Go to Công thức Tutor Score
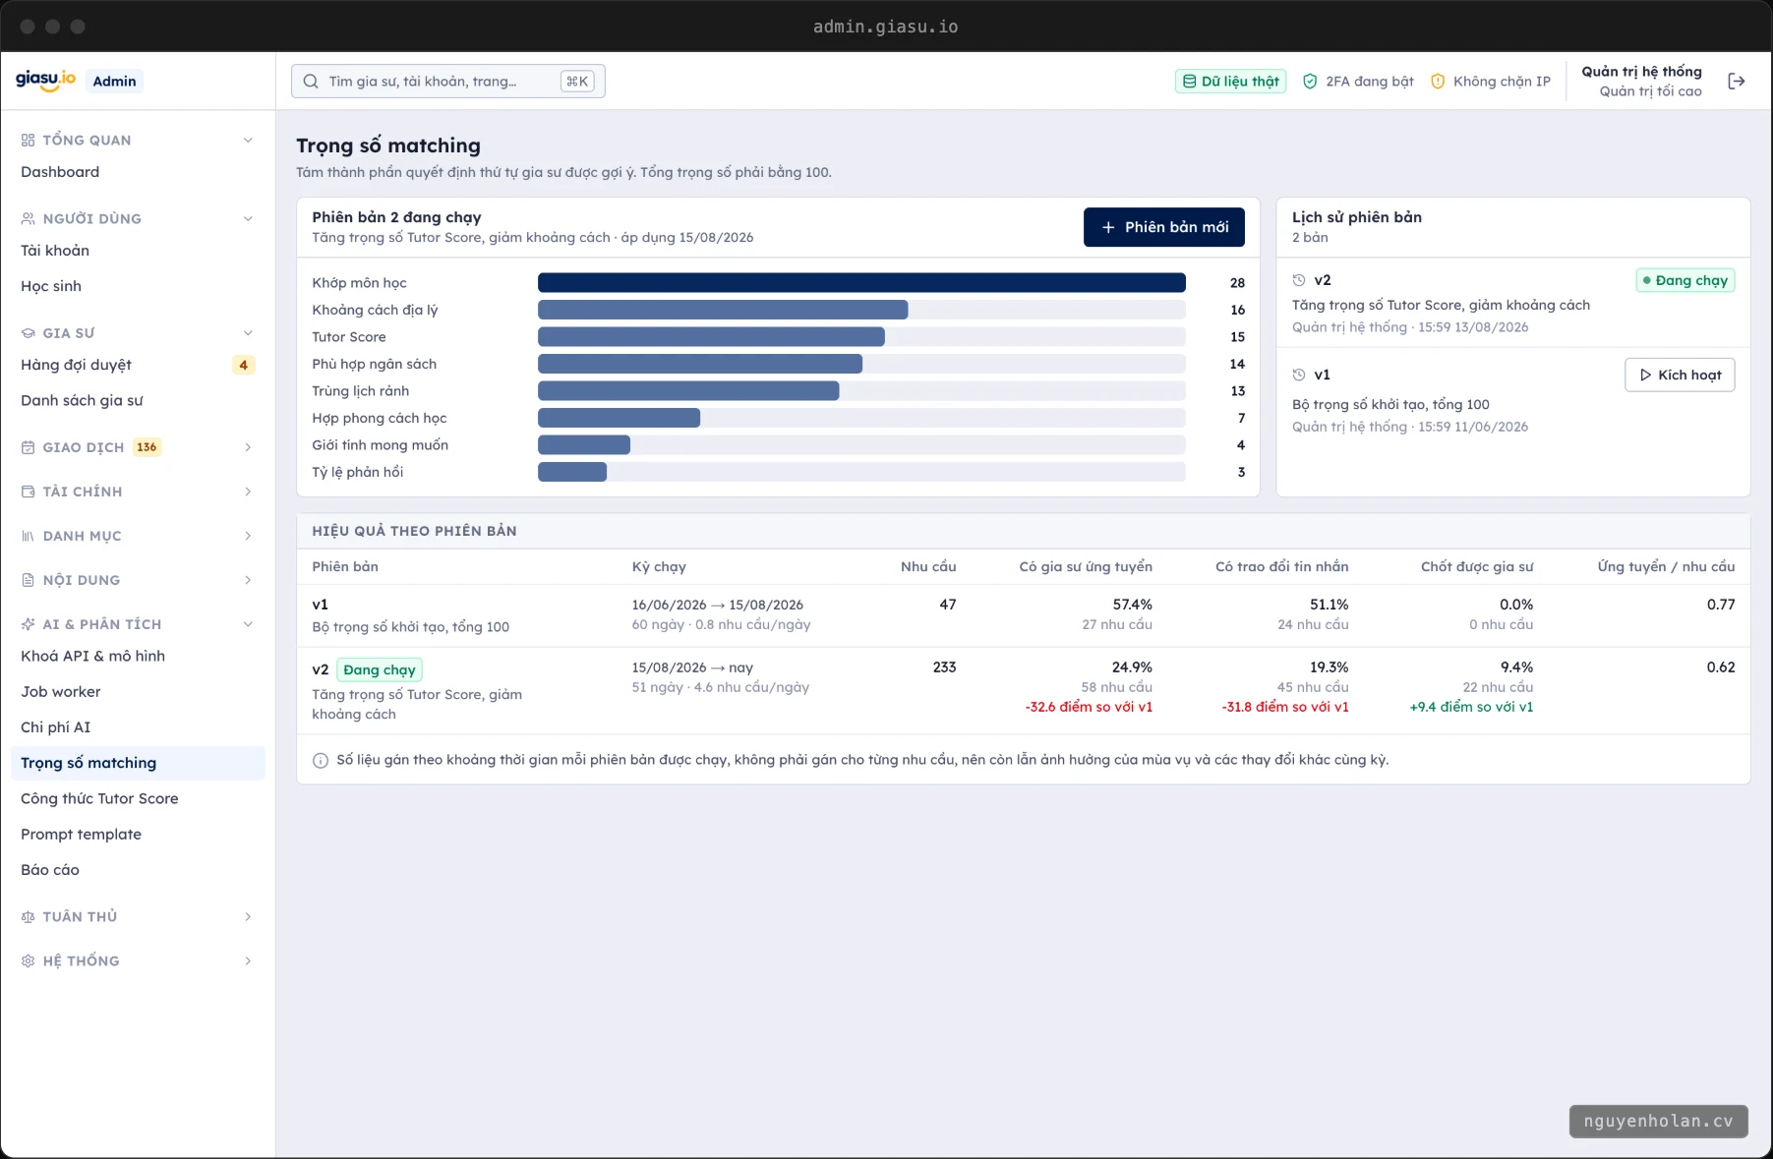 (138, 798)
